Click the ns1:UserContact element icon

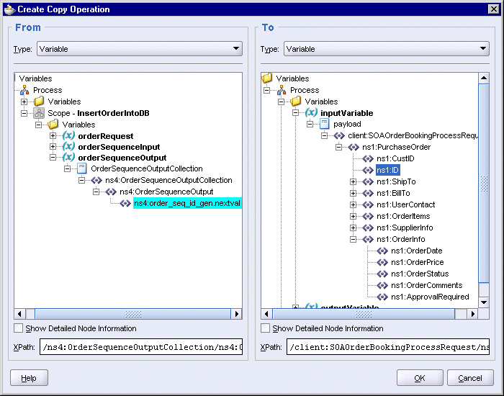[x=368, y=204]
